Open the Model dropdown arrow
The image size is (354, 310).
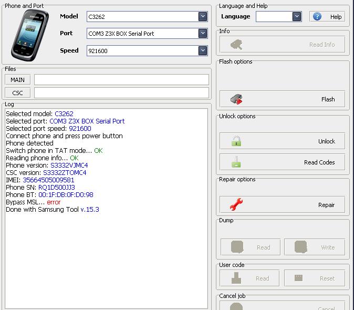tap(203, 16)
